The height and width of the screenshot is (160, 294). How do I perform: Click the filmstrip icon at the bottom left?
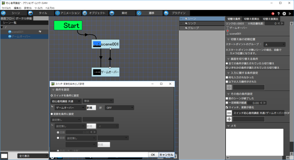point(4,156)
